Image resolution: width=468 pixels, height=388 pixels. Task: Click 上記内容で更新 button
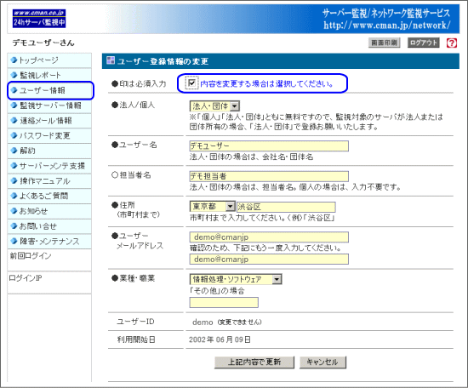(x=254, y=362)
